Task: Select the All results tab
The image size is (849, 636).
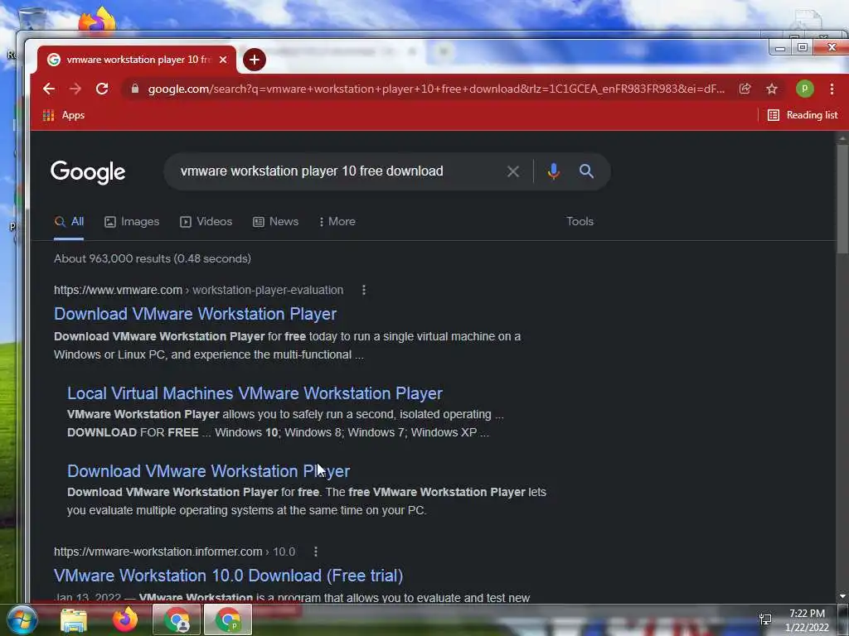Action: tap(69, 222)
